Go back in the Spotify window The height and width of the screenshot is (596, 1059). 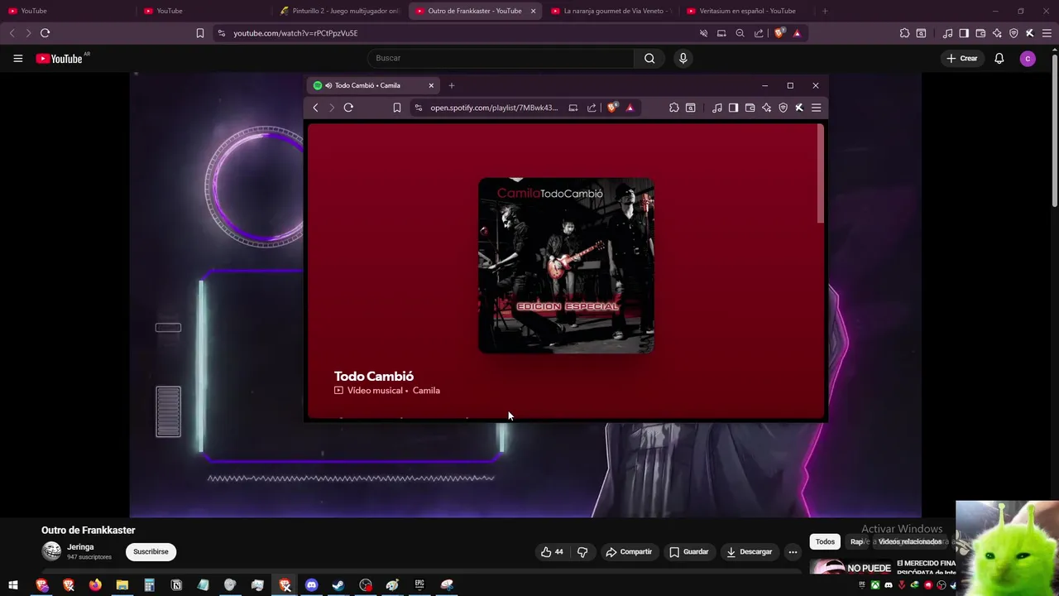(315, 108)
